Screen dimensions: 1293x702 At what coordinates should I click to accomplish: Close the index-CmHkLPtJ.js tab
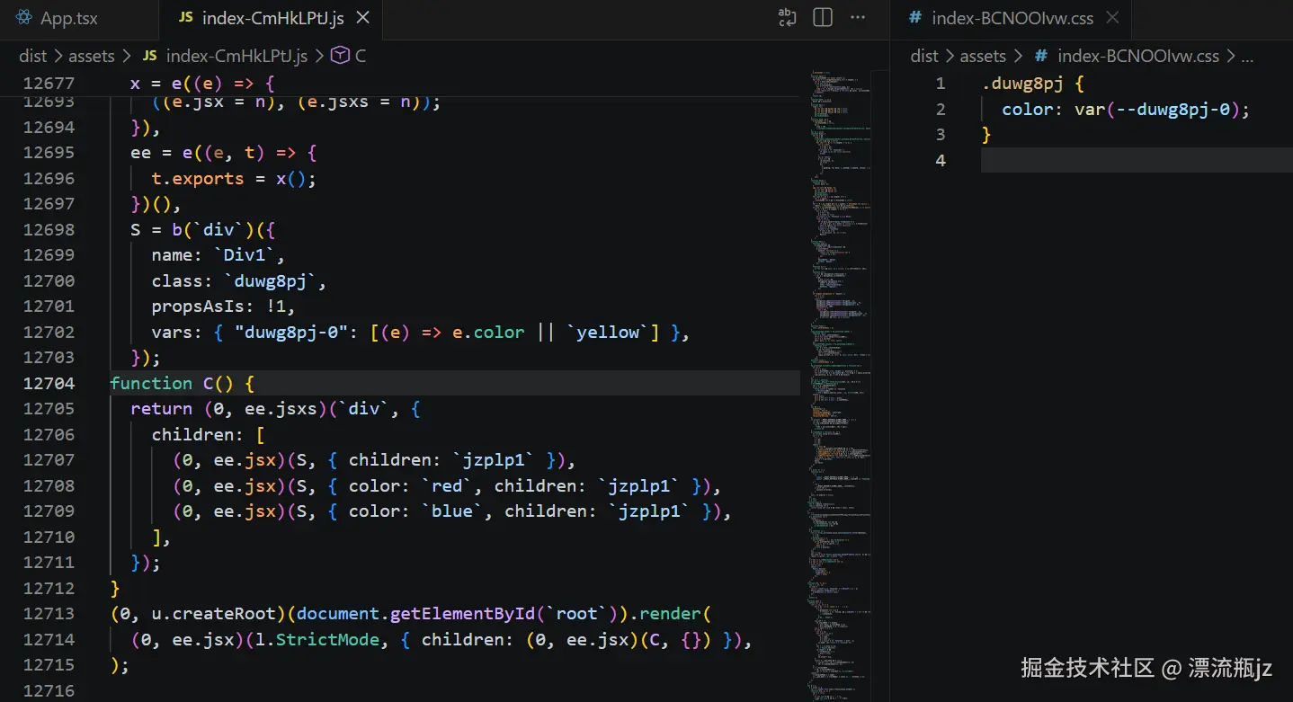click(x=363, y=16)
